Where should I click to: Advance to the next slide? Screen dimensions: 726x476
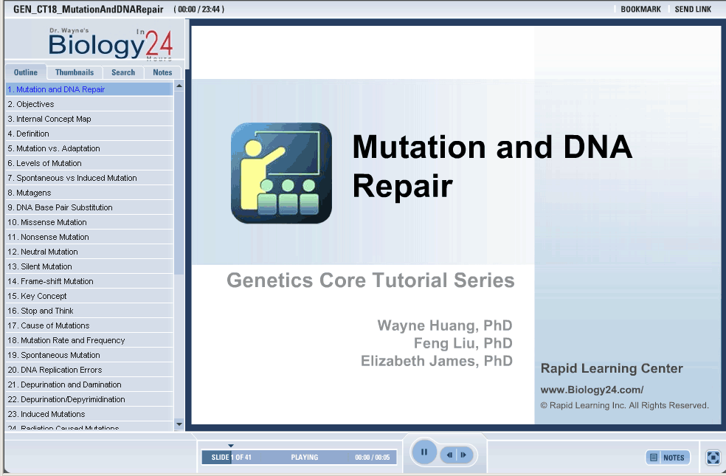click(464, 455)
